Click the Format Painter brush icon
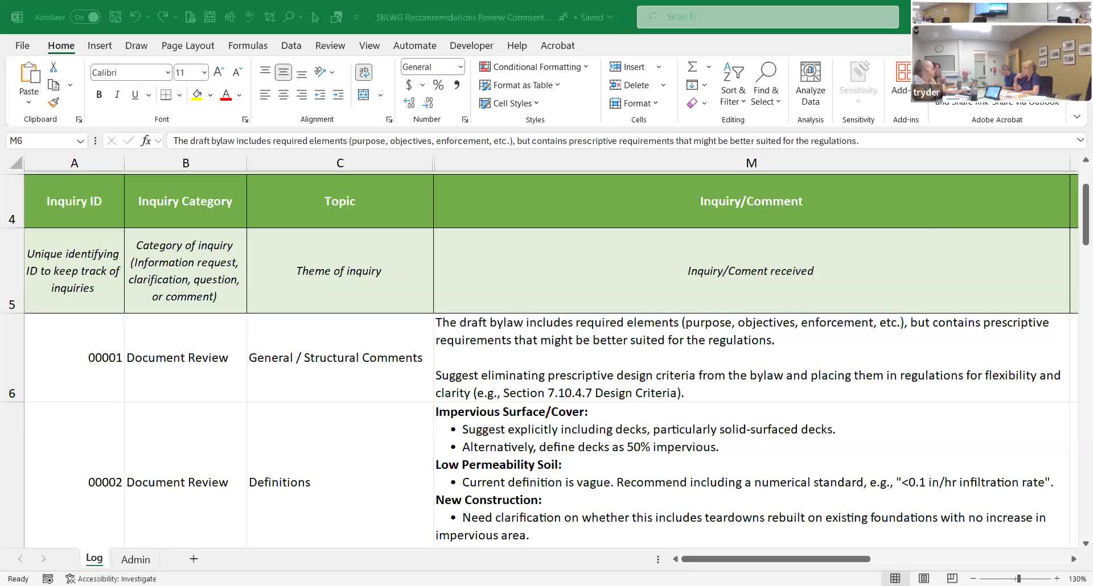1093x586 pixels. tap(54, 103)
